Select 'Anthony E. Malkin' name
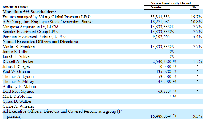This screenshot has height=120, width=205. click(x=19, y=87)
